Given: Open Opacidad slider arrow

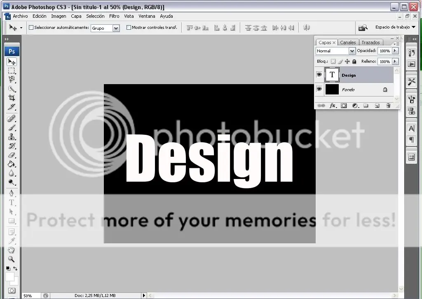Looking at the screenshot, I should 395,51.
